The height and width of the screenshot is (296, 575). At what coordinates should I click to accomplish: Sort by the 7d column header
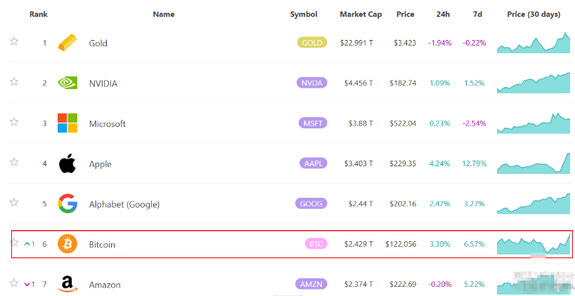pos(478,14)
